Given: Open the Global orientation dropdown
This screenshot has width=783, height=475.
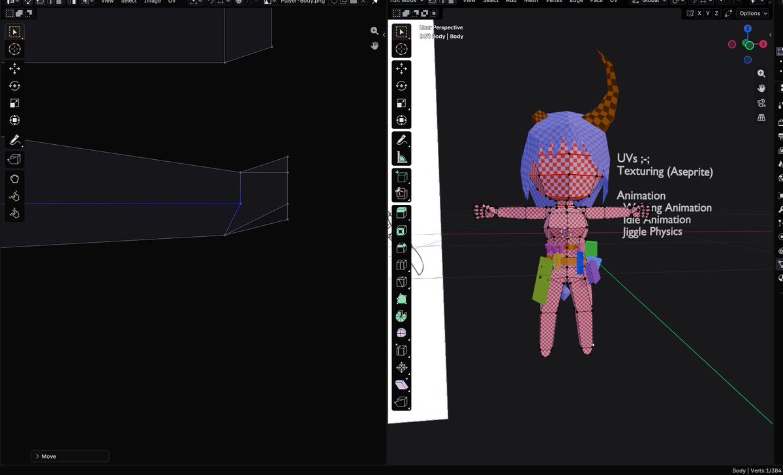Looking at the screenshot, I should pyautogui.click(x=649, y=2).
